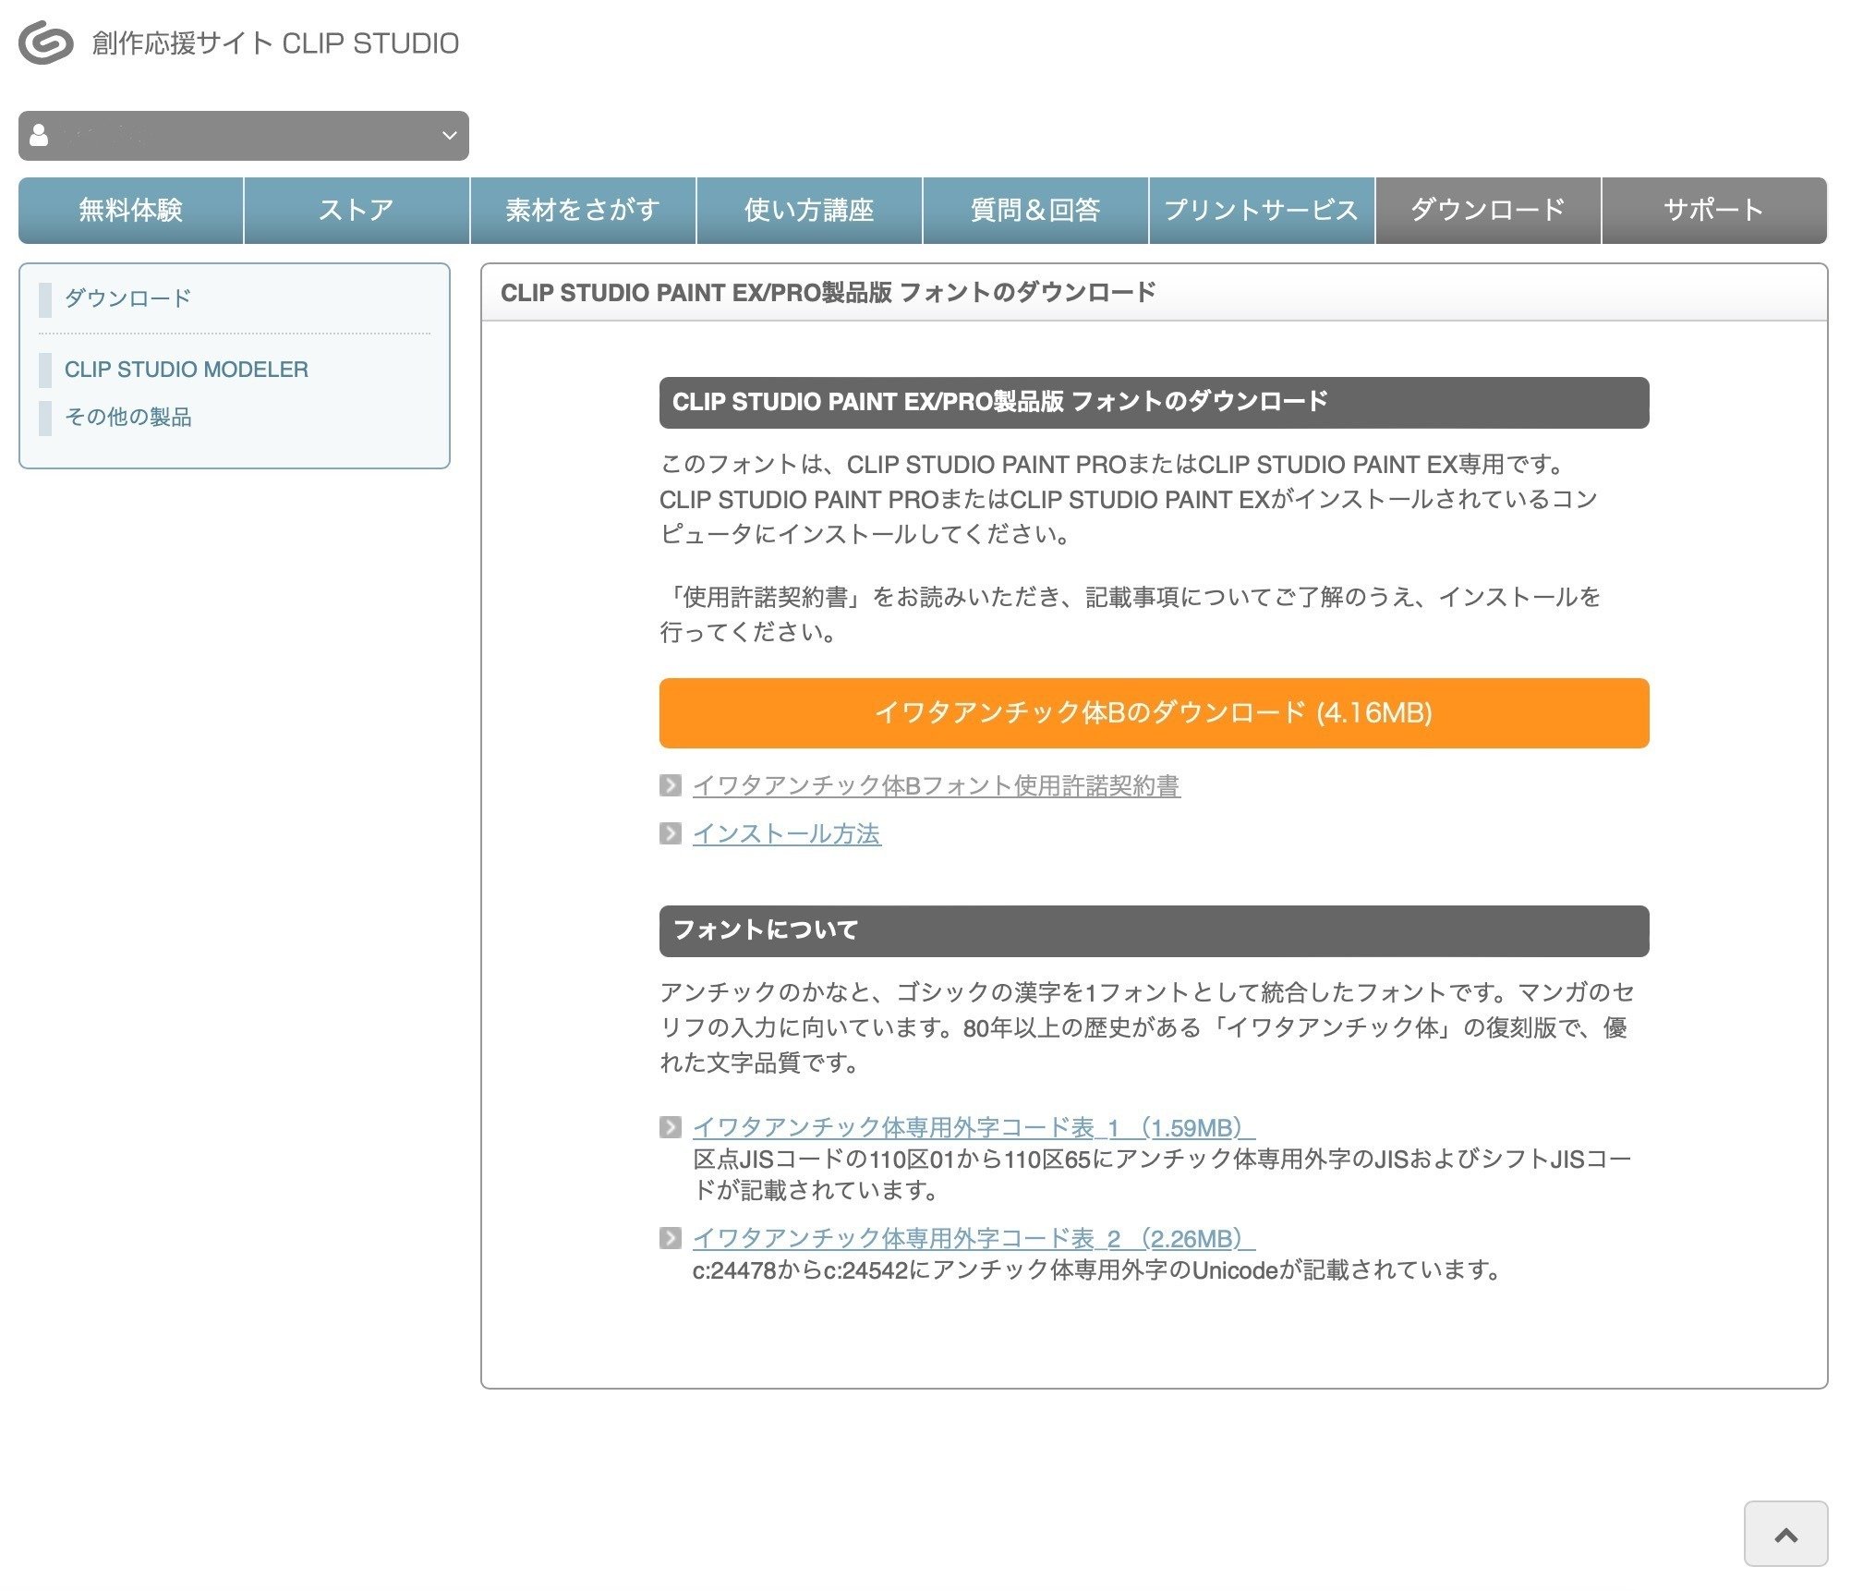The height and width of the screenshot is (1591, 1851).
Task: Download イワタアンチック体B font (4.16MB)
Action: click(x=1154, y=713)
